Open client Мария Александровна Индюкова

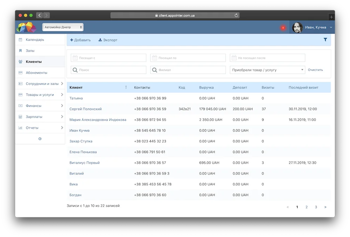pyautogui.click(x=98, y=120)
